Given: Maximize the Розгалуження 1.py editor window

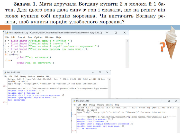Looking at the screenshot, I should 116,33.
